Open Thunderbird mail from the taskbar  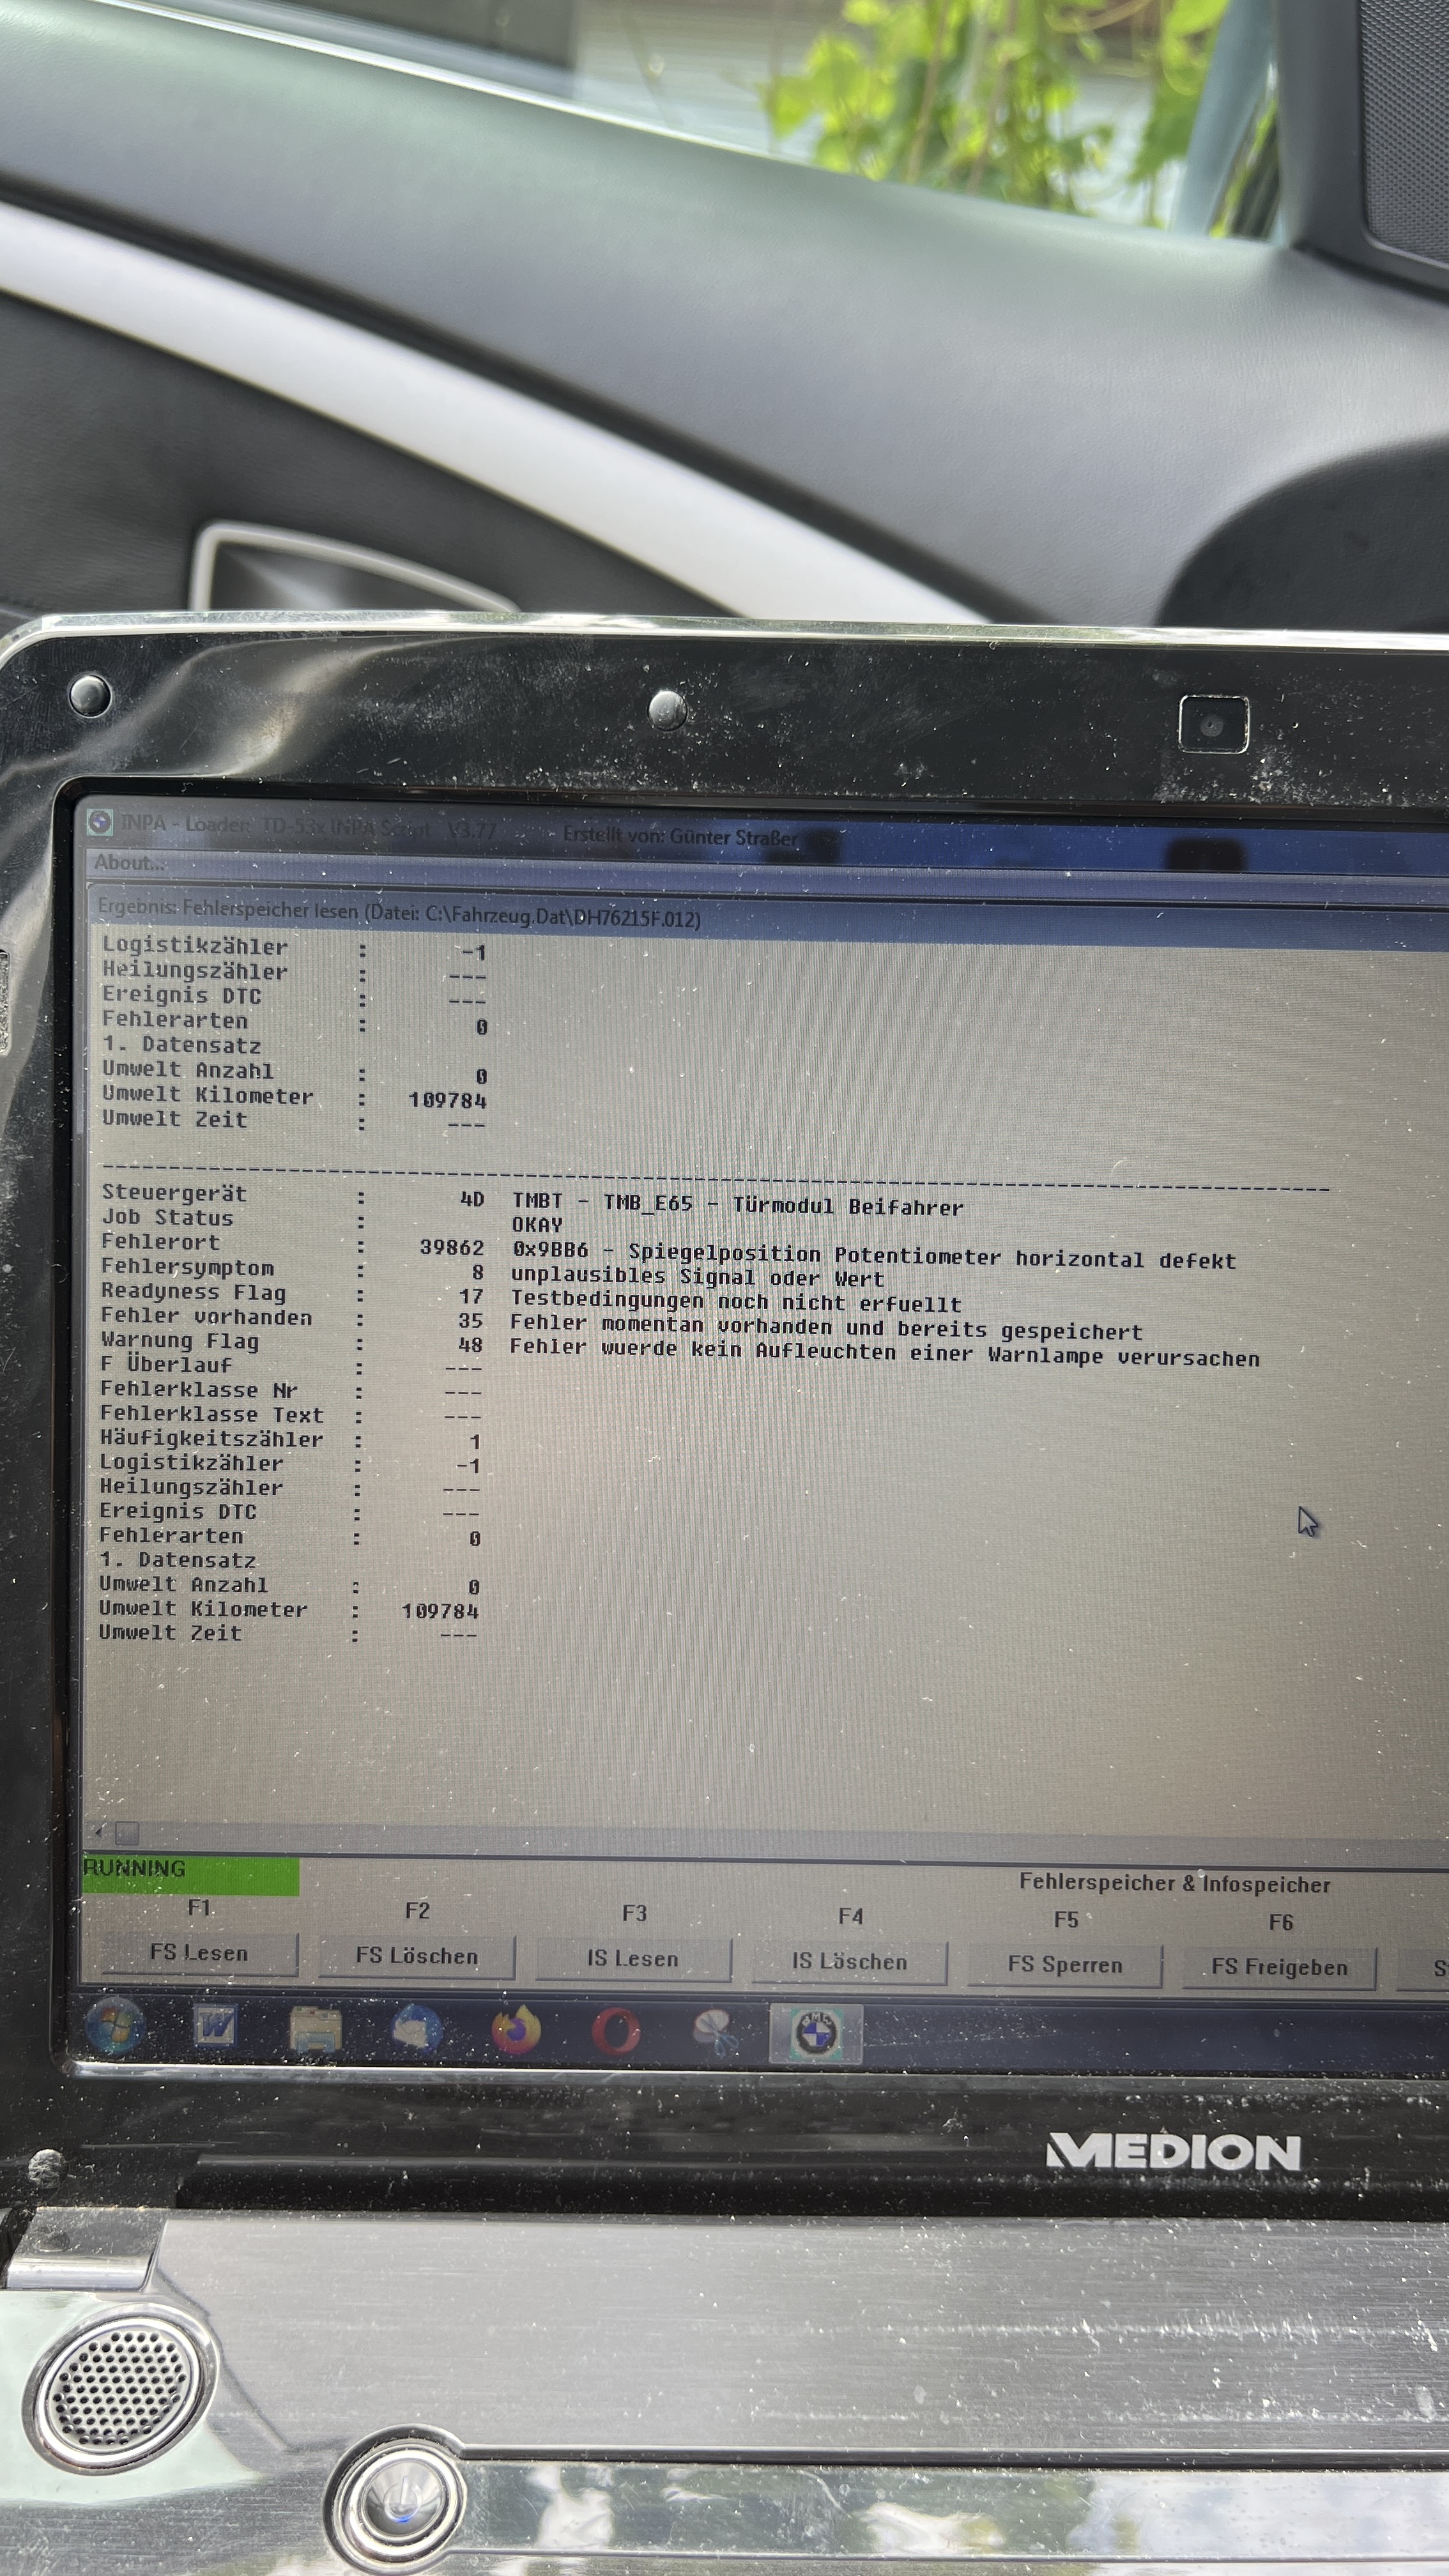(x=416, y=2030)
